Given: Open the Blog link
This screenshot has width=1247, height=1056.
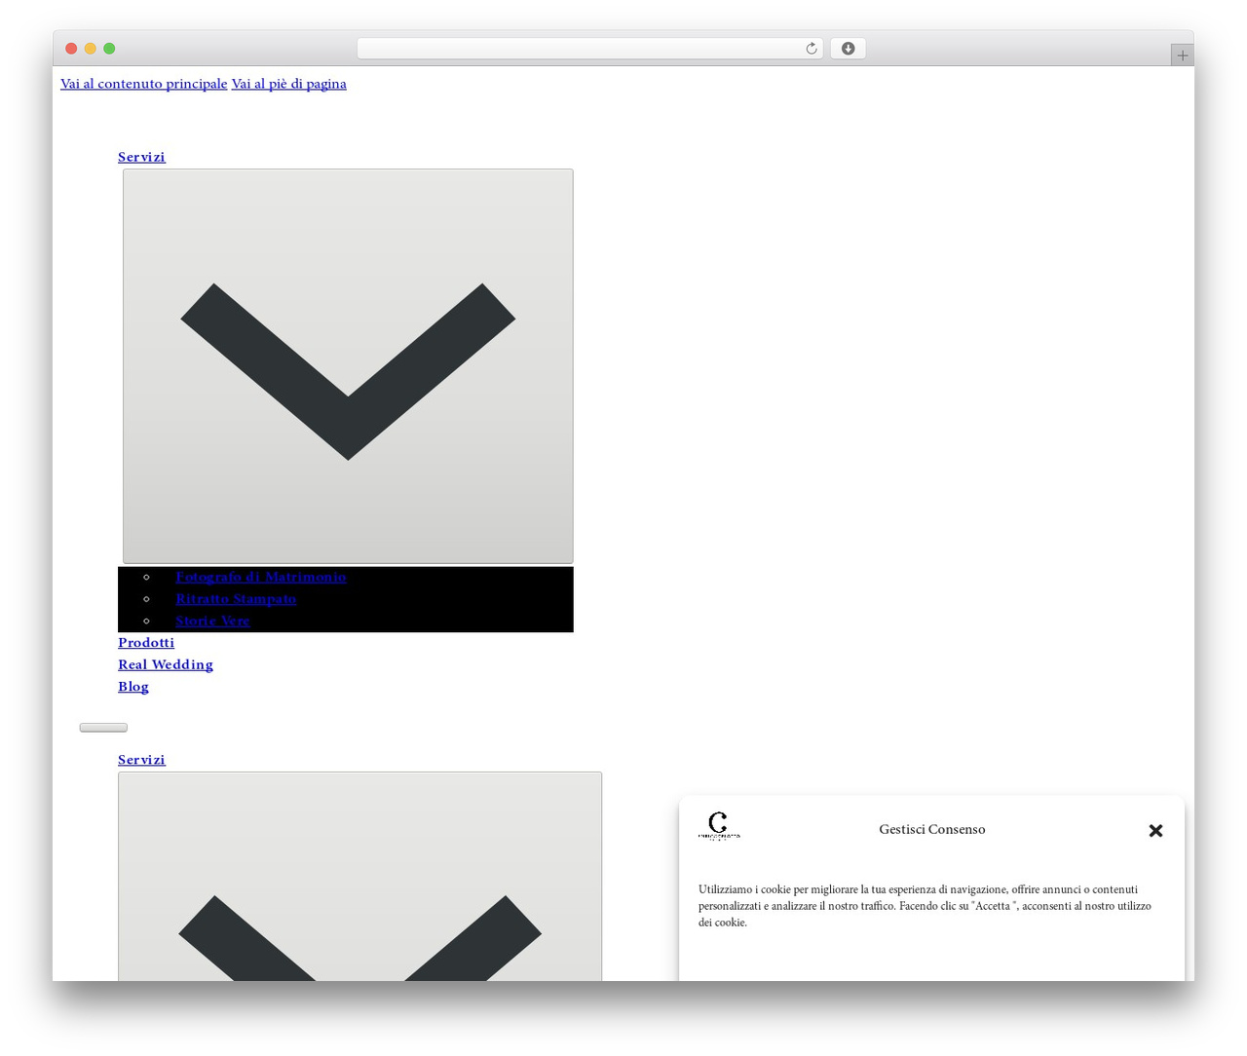Looking at the screenshot, I should coord(133,687).
